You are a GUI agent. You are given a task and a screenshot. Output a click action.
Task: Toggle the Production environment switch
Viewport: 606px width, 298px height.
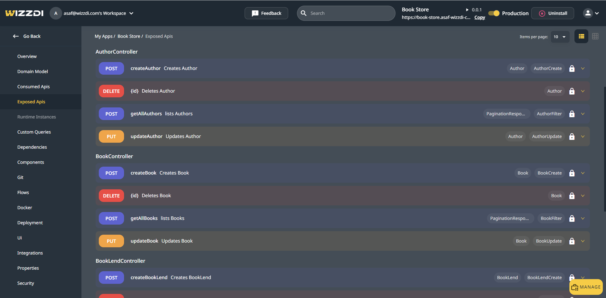click(x=494, y=13)
